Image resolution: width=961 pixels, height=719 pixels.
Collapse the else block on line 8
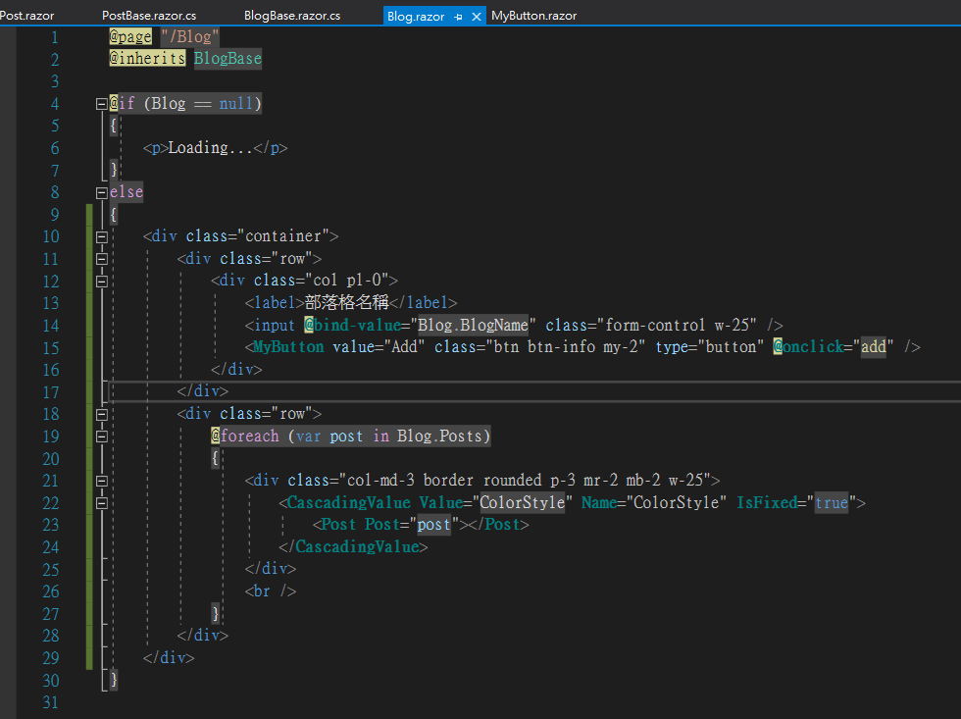[x=102, y=193]
